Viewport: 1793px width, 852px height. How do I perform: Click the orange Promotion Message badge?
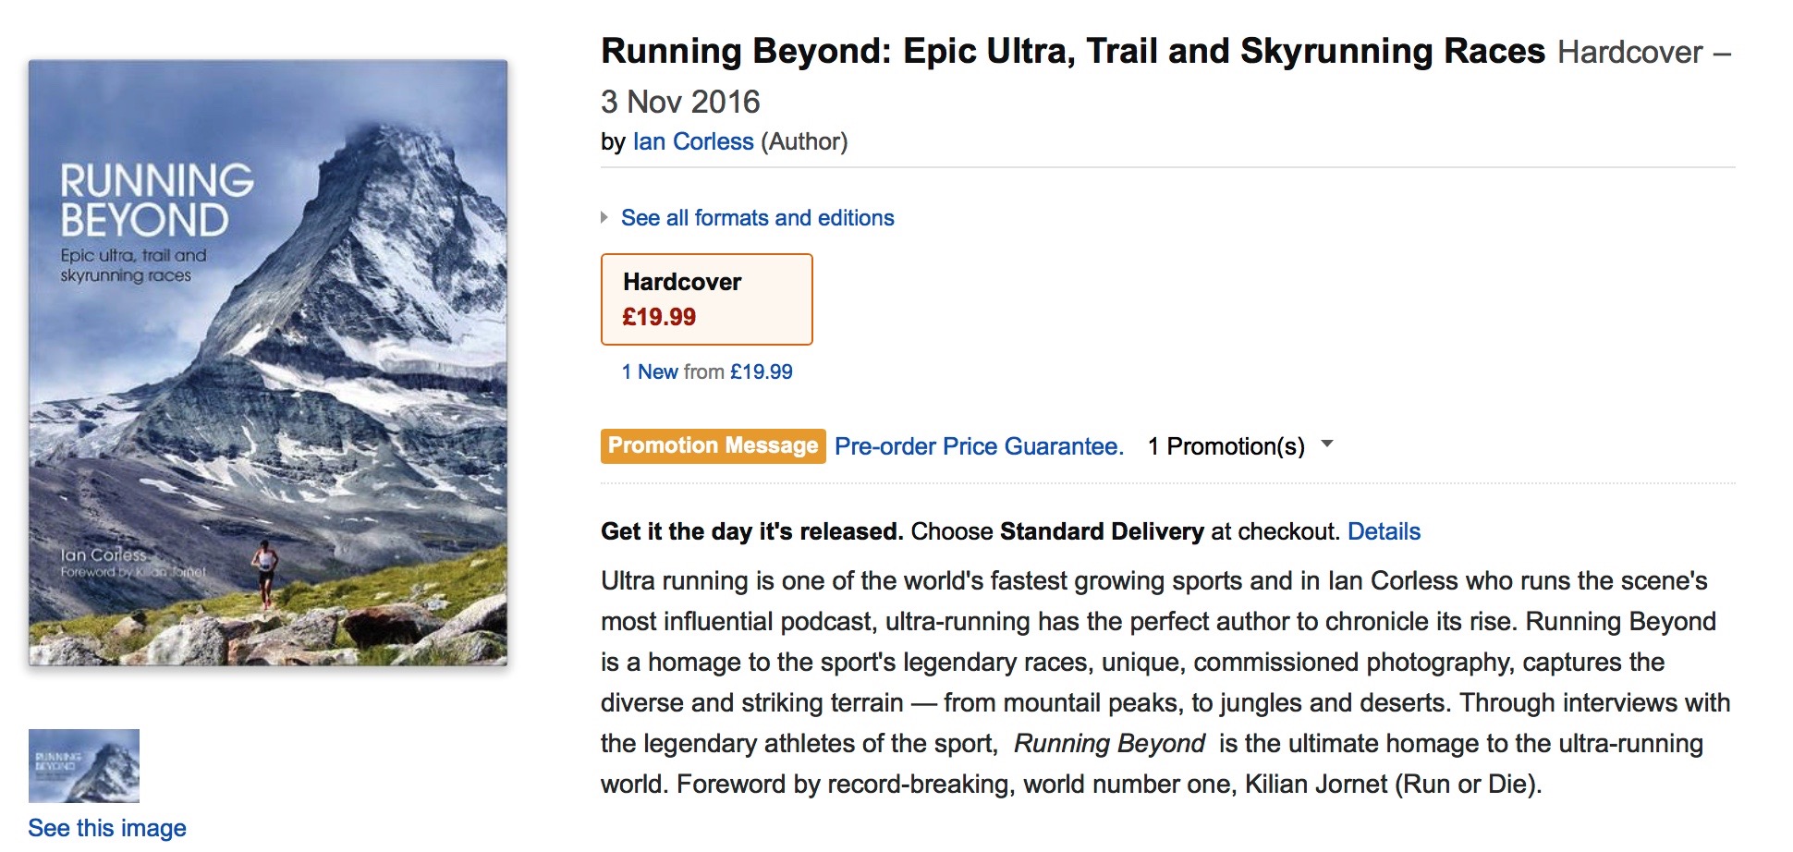click(713, 446)
